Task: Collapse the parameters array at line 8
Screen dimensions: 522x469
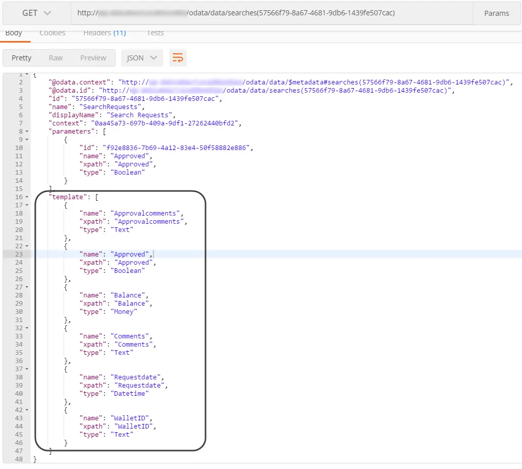Action: 27,132
